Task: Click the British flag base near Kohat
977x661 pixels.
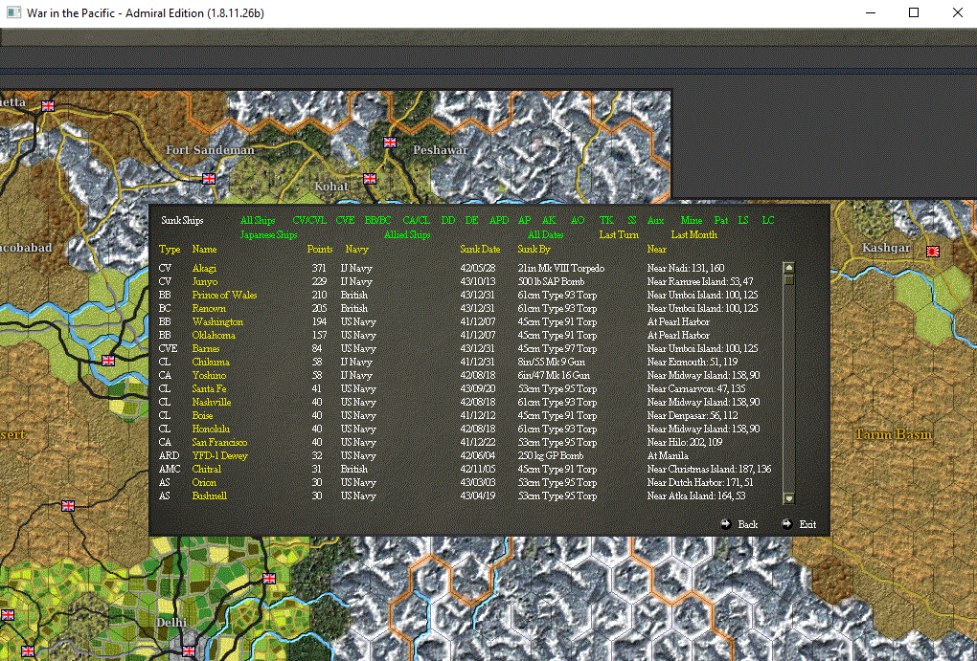Action: click(x=370, y=179)
